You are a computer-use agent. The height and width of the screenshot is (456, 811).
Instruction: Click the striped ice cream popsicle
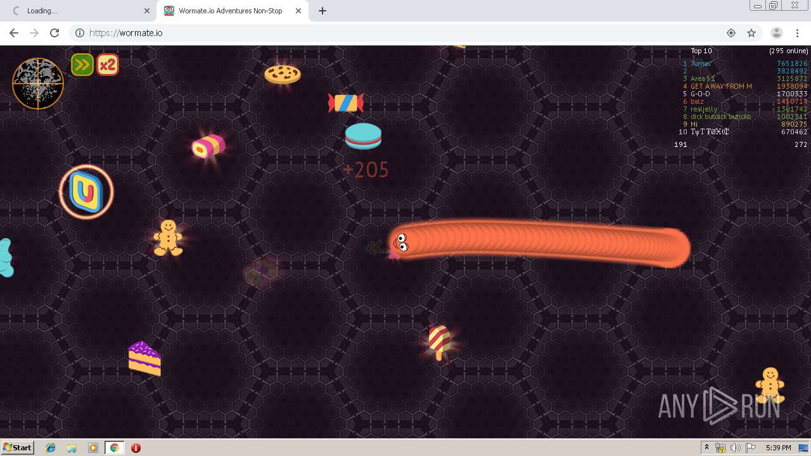tap(439, 342)
